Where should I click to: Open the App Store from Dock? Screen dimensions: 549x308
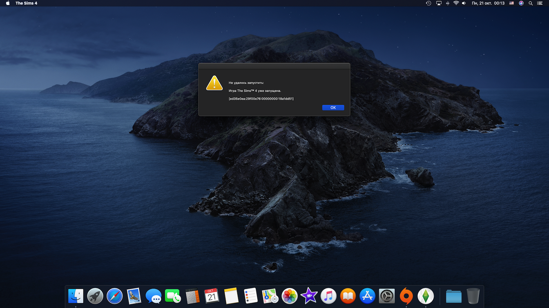pos(367,296)
